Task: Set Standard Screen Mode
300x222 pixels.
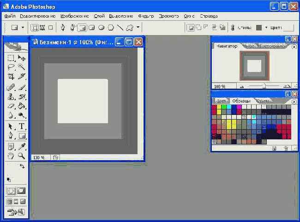Action: tap(9, 202)
